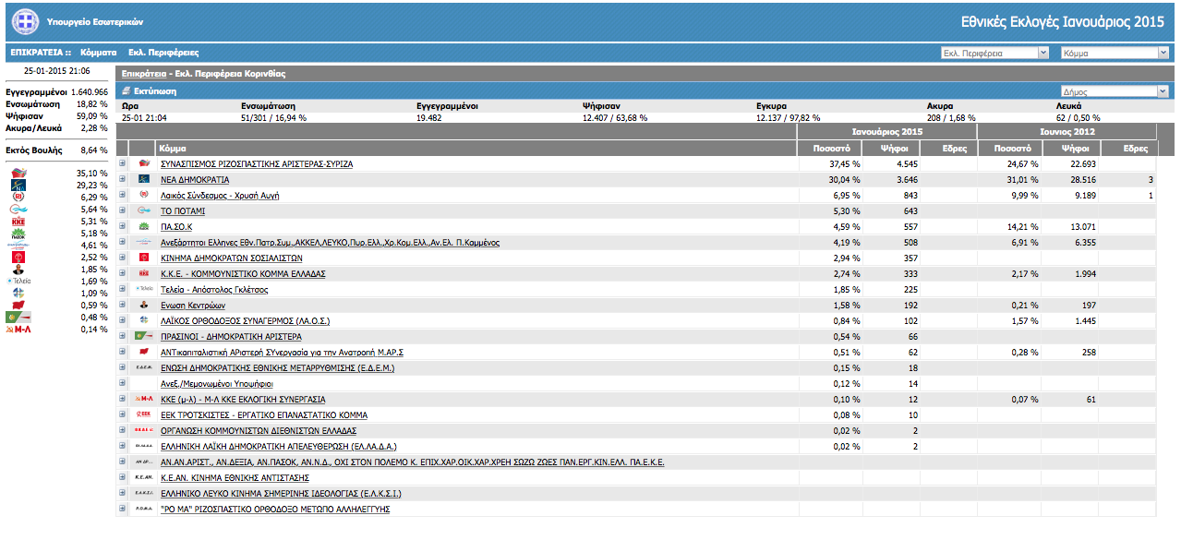Click Enosi Kentroon portrait beside 1,85 %
The image size is (1181, 552).
18,270
